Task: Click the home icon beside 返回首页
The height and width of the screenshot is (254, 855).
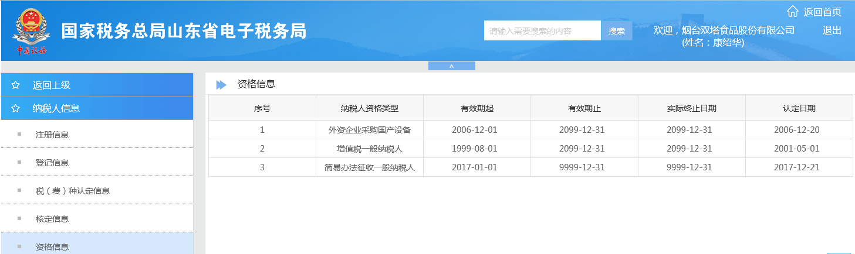Action: click(x=792, y=12)
